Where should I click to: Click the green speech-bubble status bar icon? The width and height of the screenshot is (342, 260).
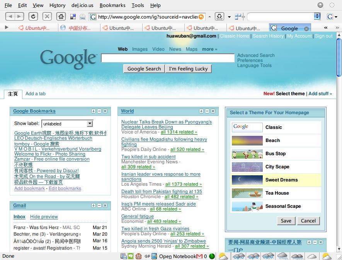131,256
